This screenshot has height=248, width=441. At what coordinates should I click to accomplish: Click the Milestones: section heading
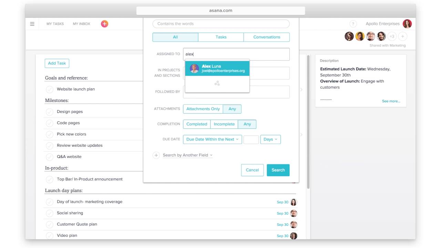tap(57, 101)
